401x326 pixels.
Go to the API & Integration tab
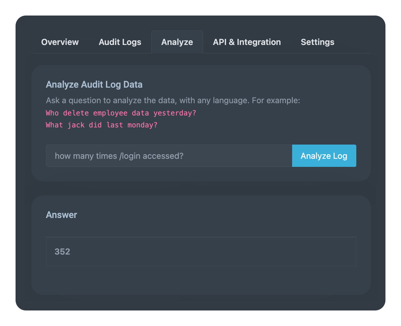246,42
